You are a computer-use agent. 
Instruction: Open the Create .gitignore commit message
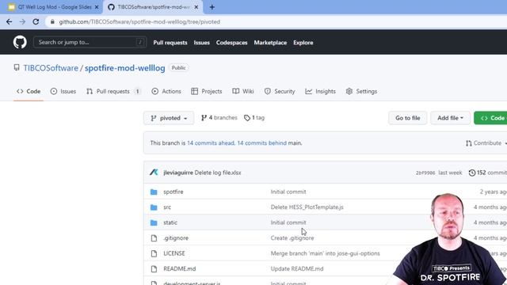pyautogui.click(x=292, y=238)
